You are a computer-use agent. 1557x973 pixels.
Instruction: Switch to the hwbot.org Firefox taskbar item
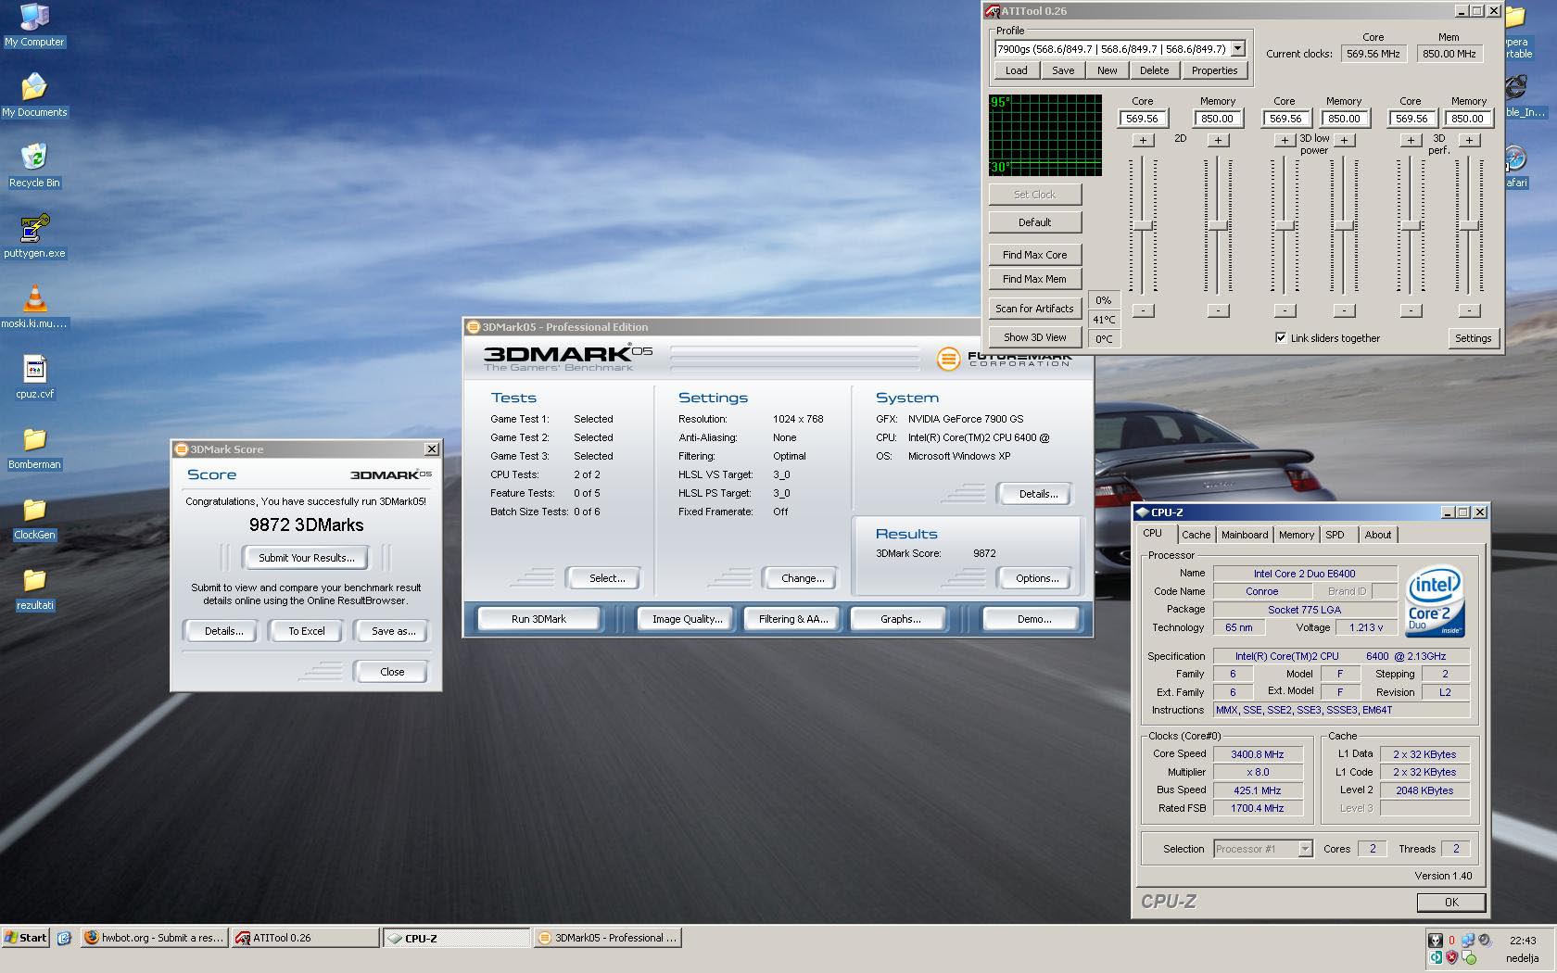click(154, 938)
